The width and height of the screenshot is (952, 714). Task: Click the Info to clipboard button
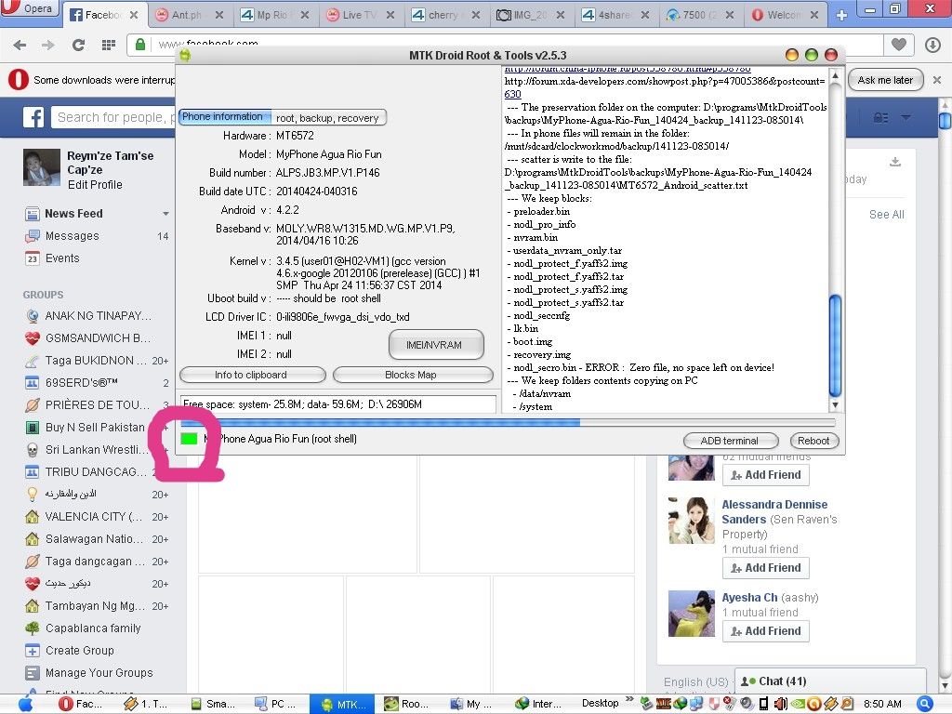click(x=252, y=375)
